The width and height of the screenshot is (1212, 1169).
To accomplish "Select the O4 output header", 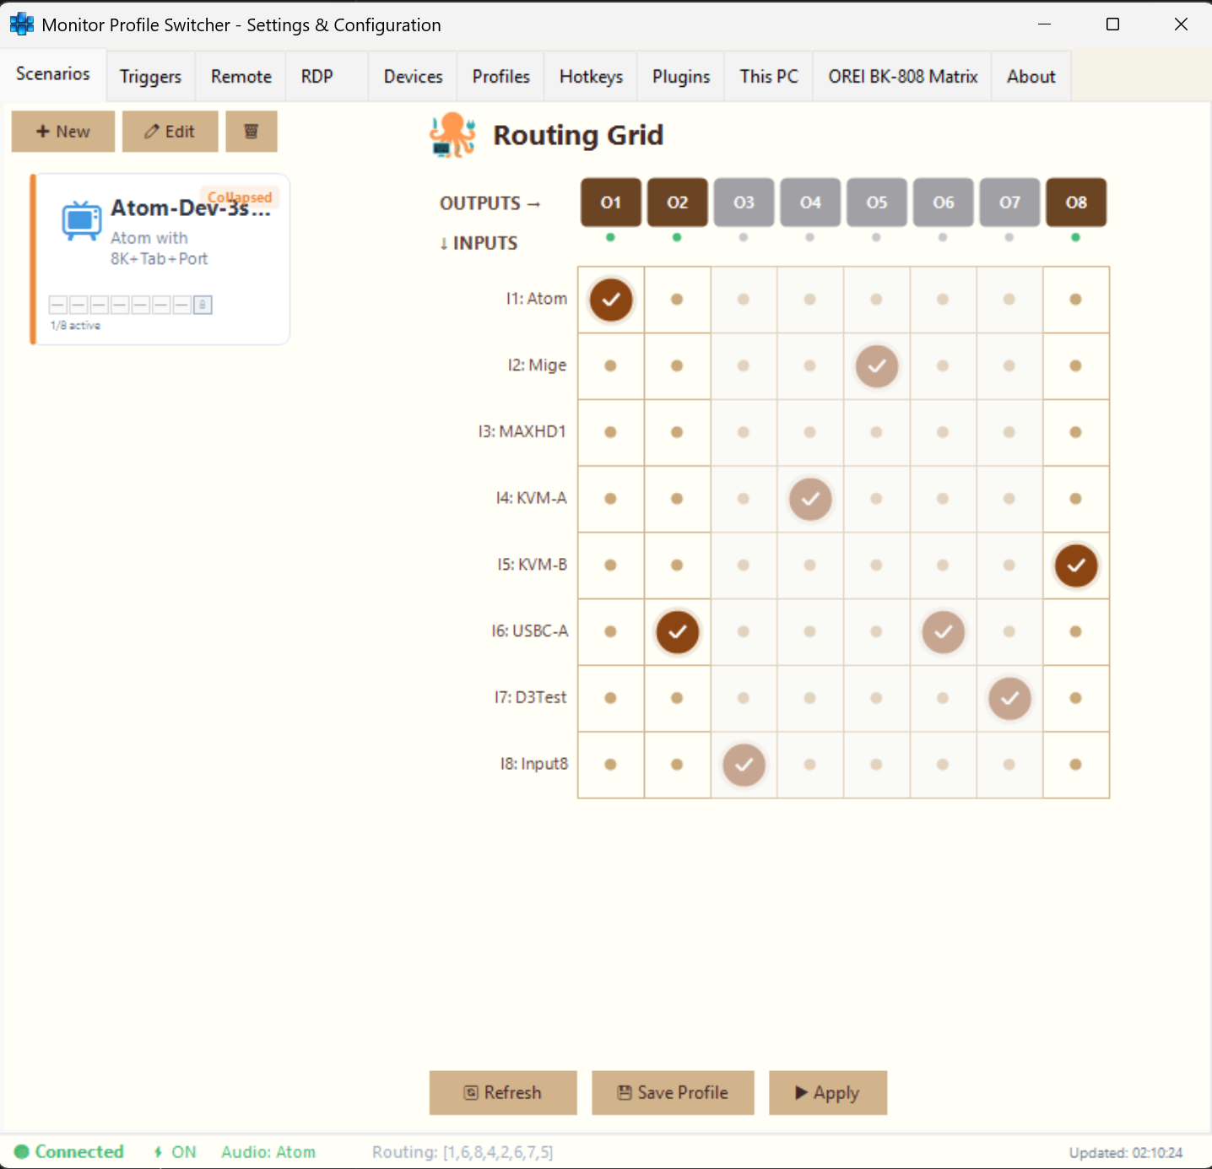I will pyautogui.click(x=809, y=203).
